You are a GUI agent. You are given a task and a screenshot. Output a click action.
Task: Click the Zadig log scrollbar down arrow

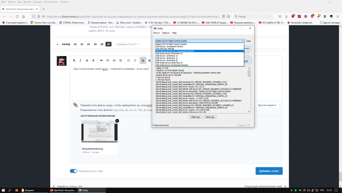[x=249, y=111]
